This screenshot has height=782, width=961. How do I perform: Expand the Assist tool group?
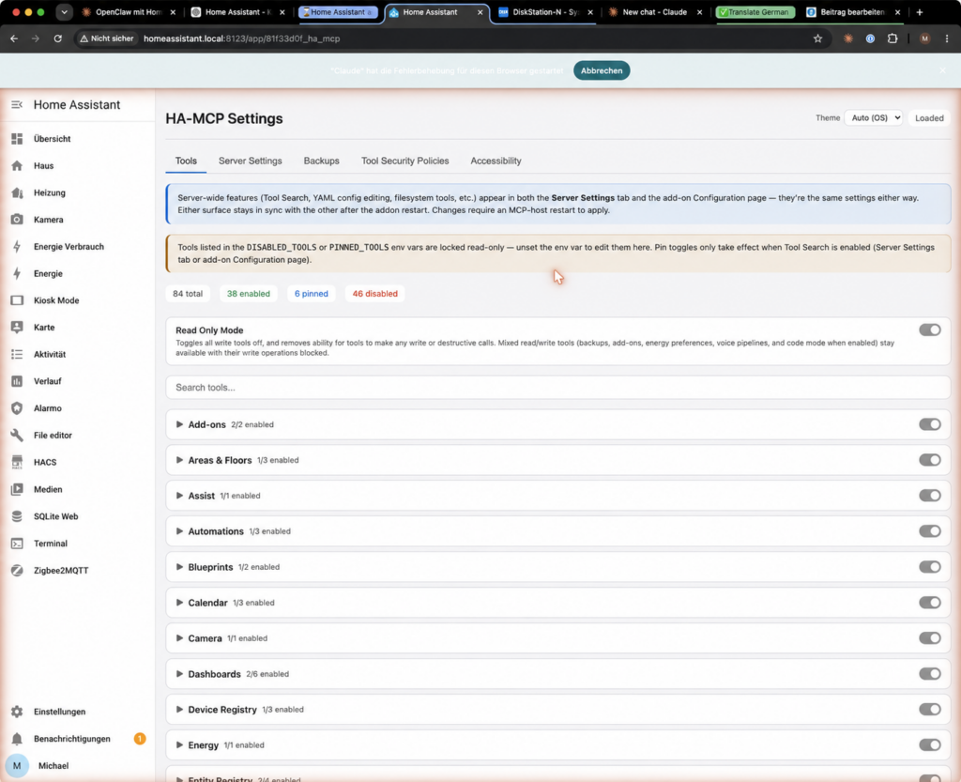tap(179, 496)
